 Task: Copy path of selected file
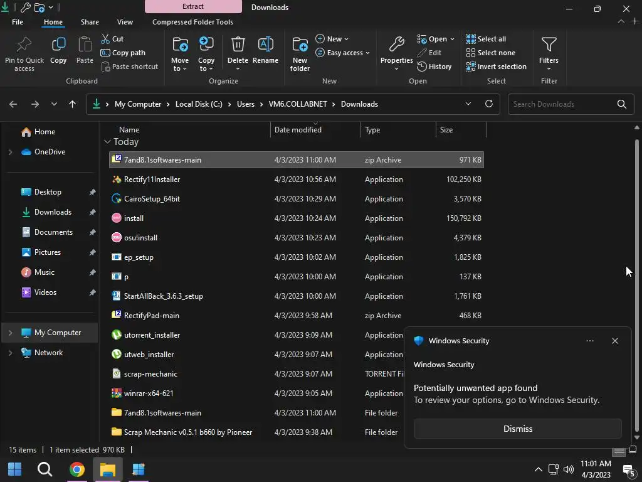point(123,53)
